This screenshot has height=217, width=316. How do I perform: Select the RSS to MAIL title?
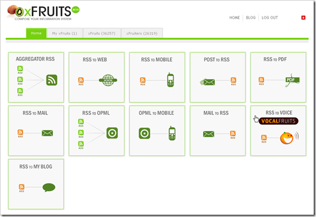point(35,113)
